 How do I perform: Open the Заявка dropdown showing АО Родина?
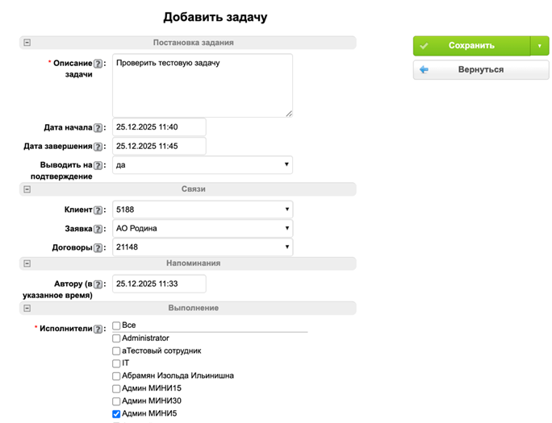202,229
